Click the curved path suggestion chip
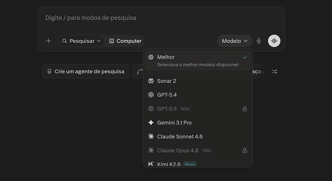 pos(138,72)
